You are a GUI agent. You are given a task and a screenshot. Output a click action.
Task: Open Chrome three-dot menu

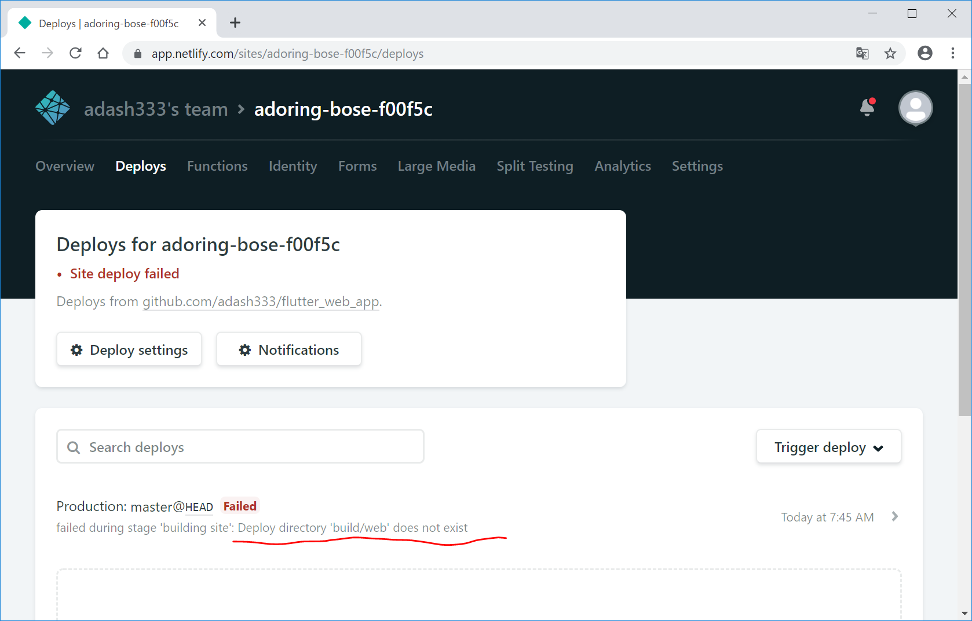coord(953,53)
